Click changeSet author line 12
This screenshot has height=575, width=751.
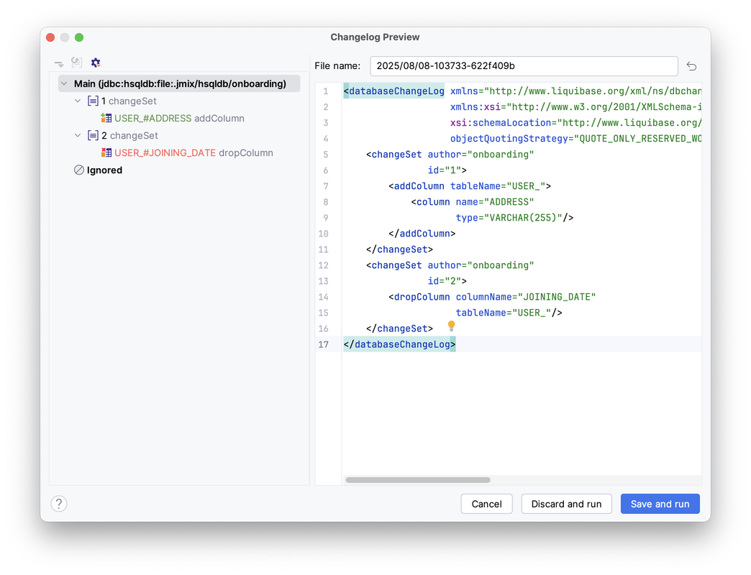(450, 265)
